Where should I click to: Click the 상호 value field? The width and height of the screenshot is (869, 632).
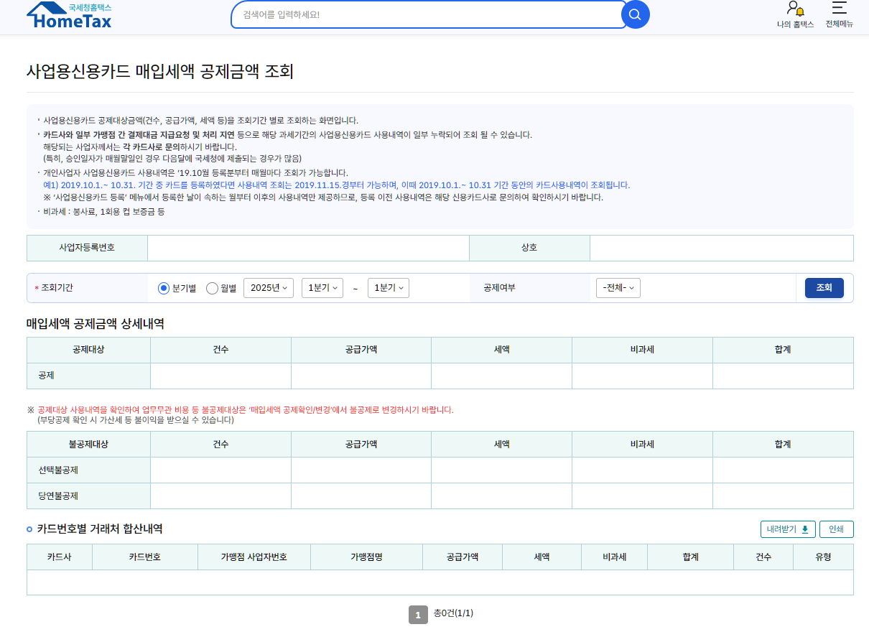721,248
